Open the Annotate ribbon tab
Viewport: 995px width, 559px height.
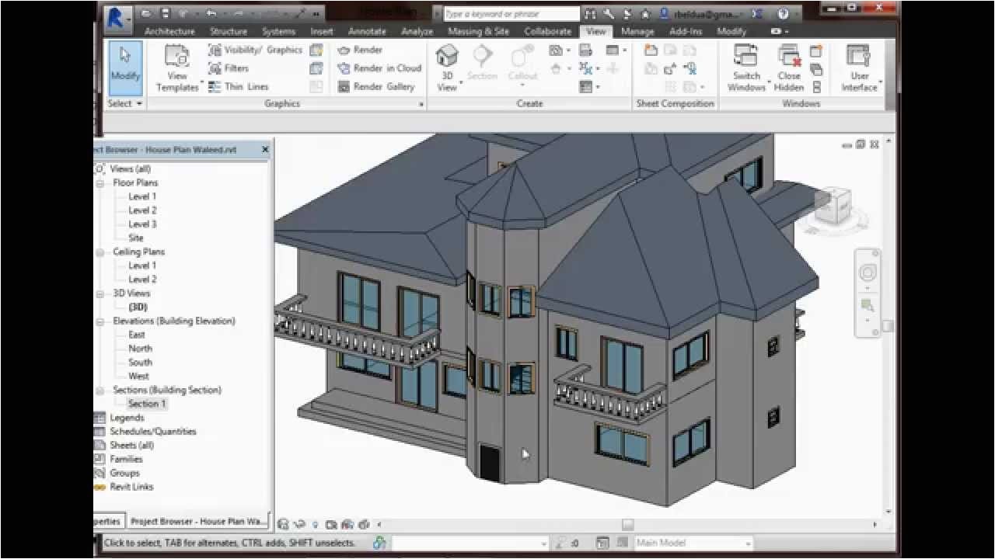(x=367, y=31)
